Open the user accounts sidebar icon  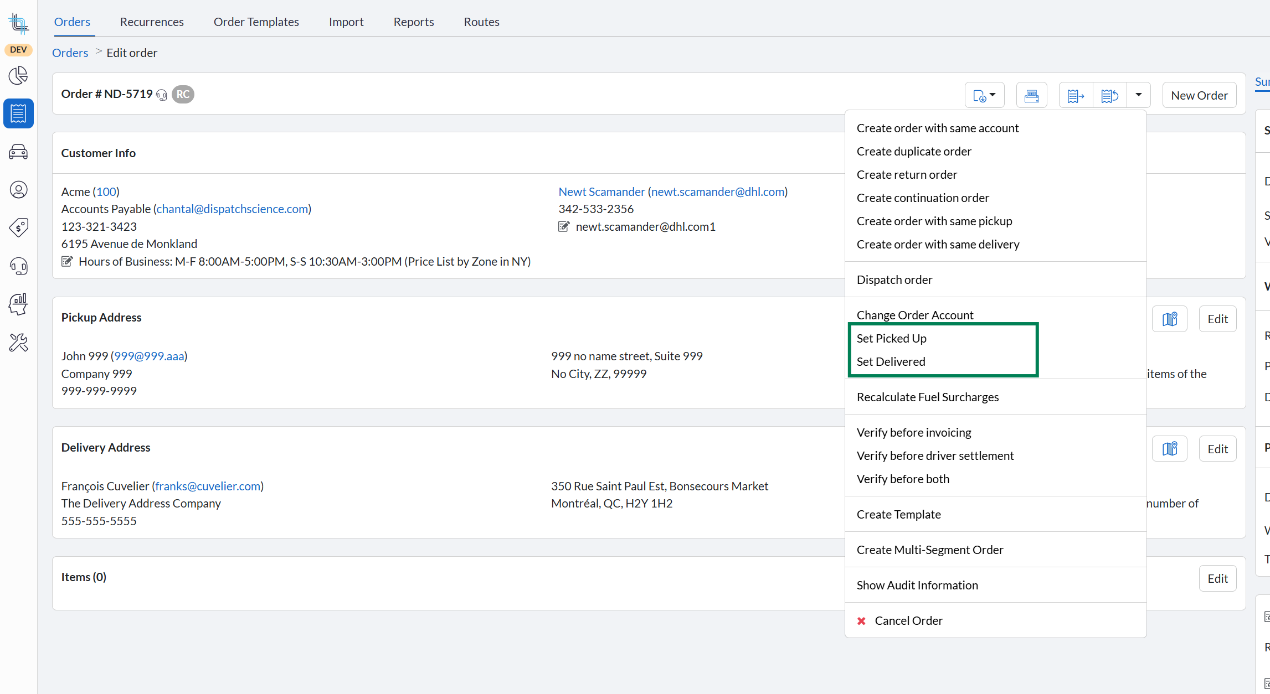coord(18,190)
